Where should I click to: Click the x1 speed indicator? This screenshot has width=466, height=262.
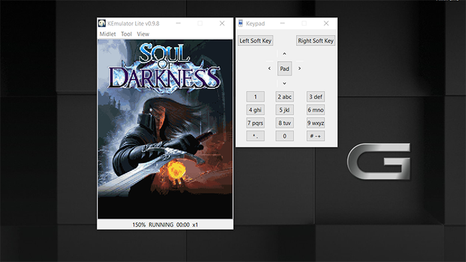click(195, 225)
